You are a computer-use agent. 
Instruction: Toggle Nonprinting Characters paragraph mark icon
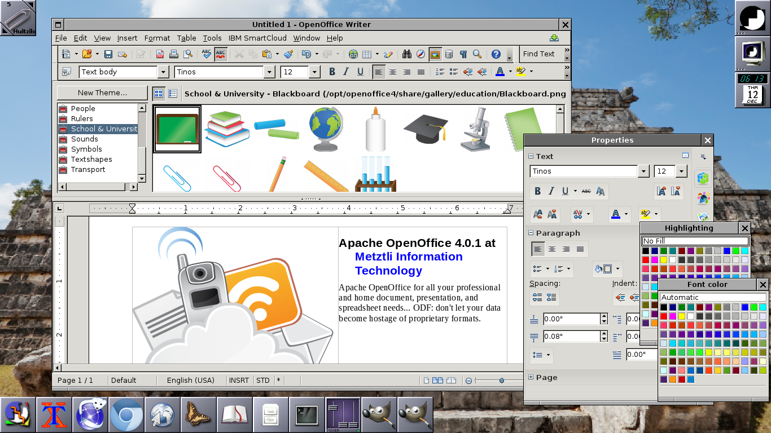tap(463, 54)
